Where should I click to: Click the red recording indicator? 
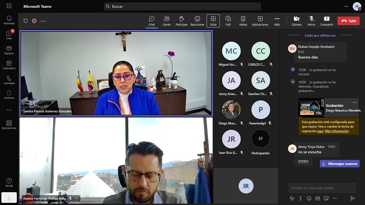(34, 21)
